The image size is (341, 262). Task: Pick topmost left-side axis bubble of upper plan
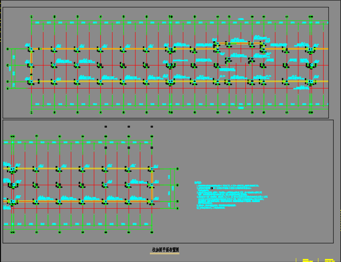(x=7, y=49)
